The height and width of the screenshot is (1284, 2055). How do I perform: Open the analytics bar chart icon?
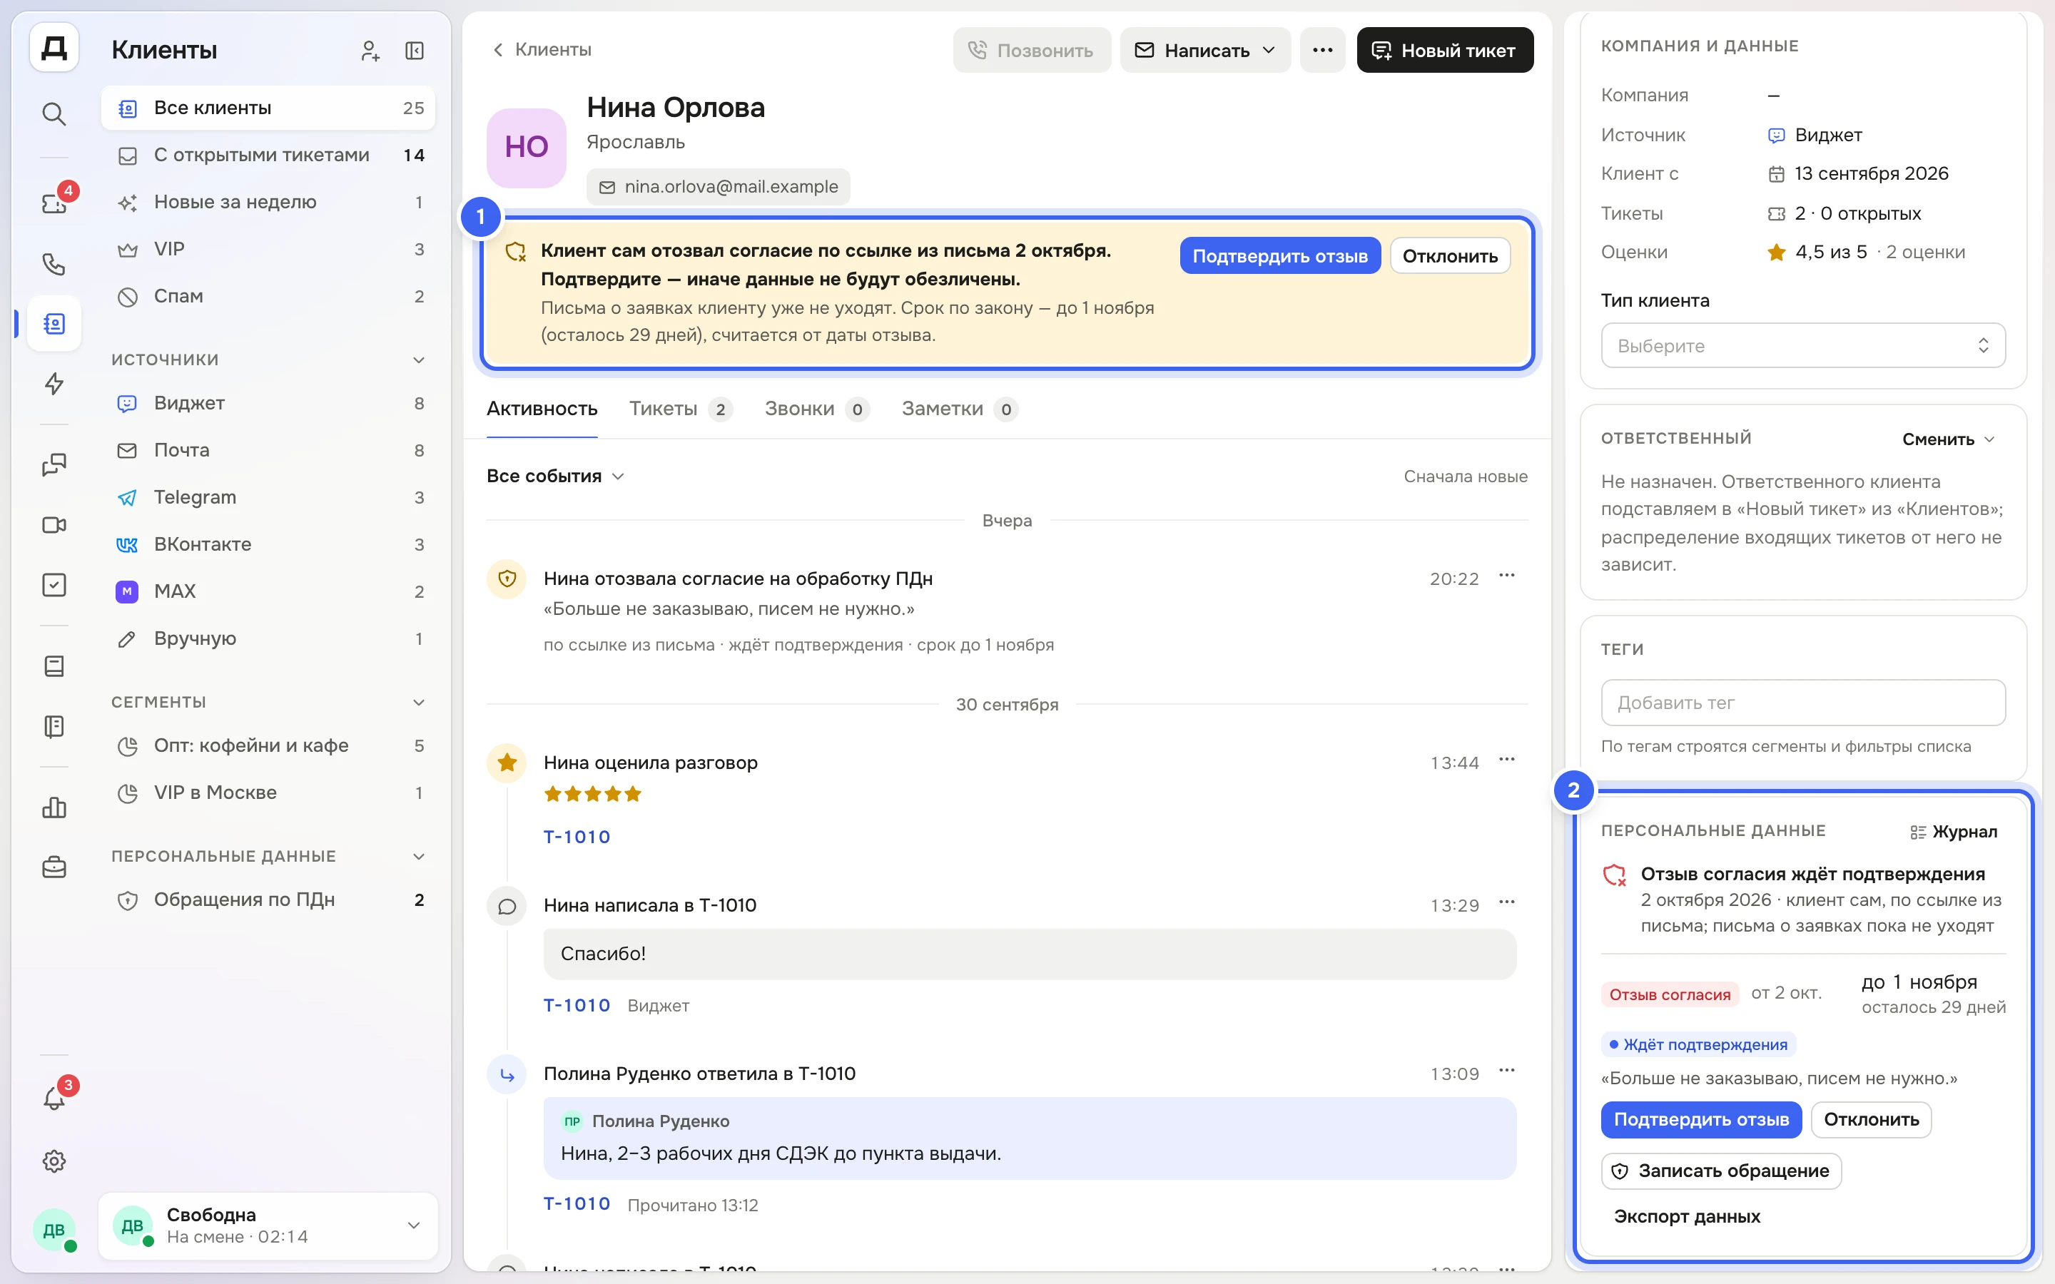[x=54, y=807]
